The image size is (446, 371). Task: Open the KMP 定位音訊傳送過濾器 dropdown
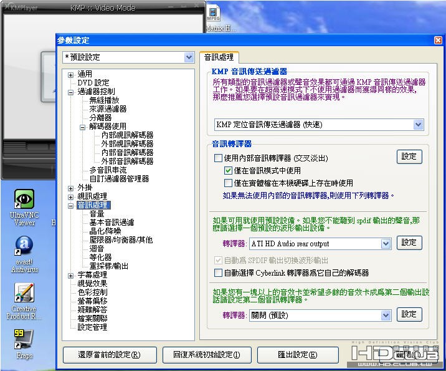(418, 125)
